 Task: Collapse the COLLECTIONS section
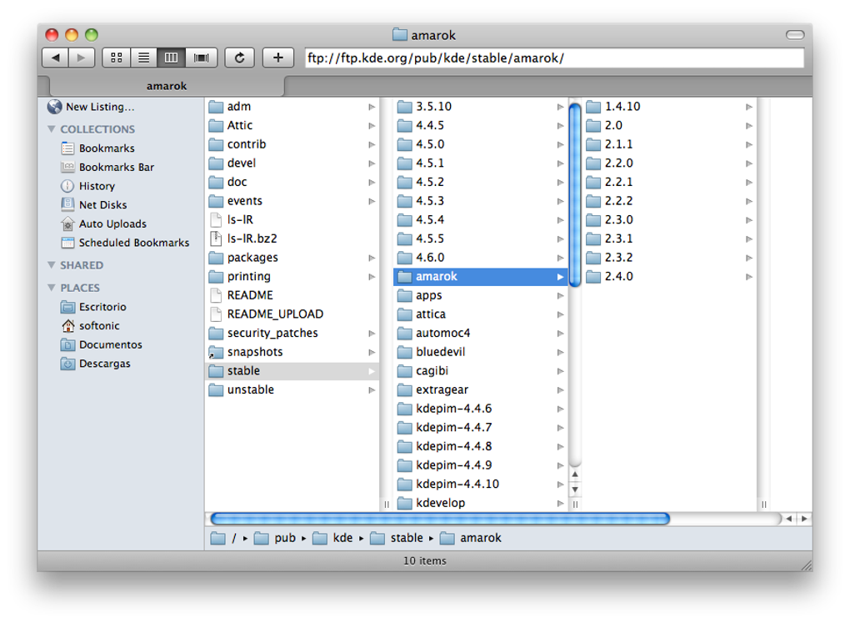(52, 129)
